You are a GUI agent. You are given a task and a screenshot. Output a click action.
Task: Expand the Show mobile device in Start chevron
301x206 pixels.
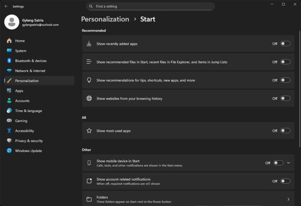click(288, 163)
